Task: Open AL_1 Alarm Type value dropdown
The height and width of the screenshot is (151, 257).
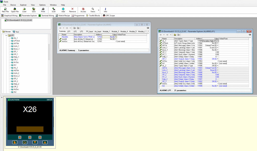Action: tap(218, 41)
